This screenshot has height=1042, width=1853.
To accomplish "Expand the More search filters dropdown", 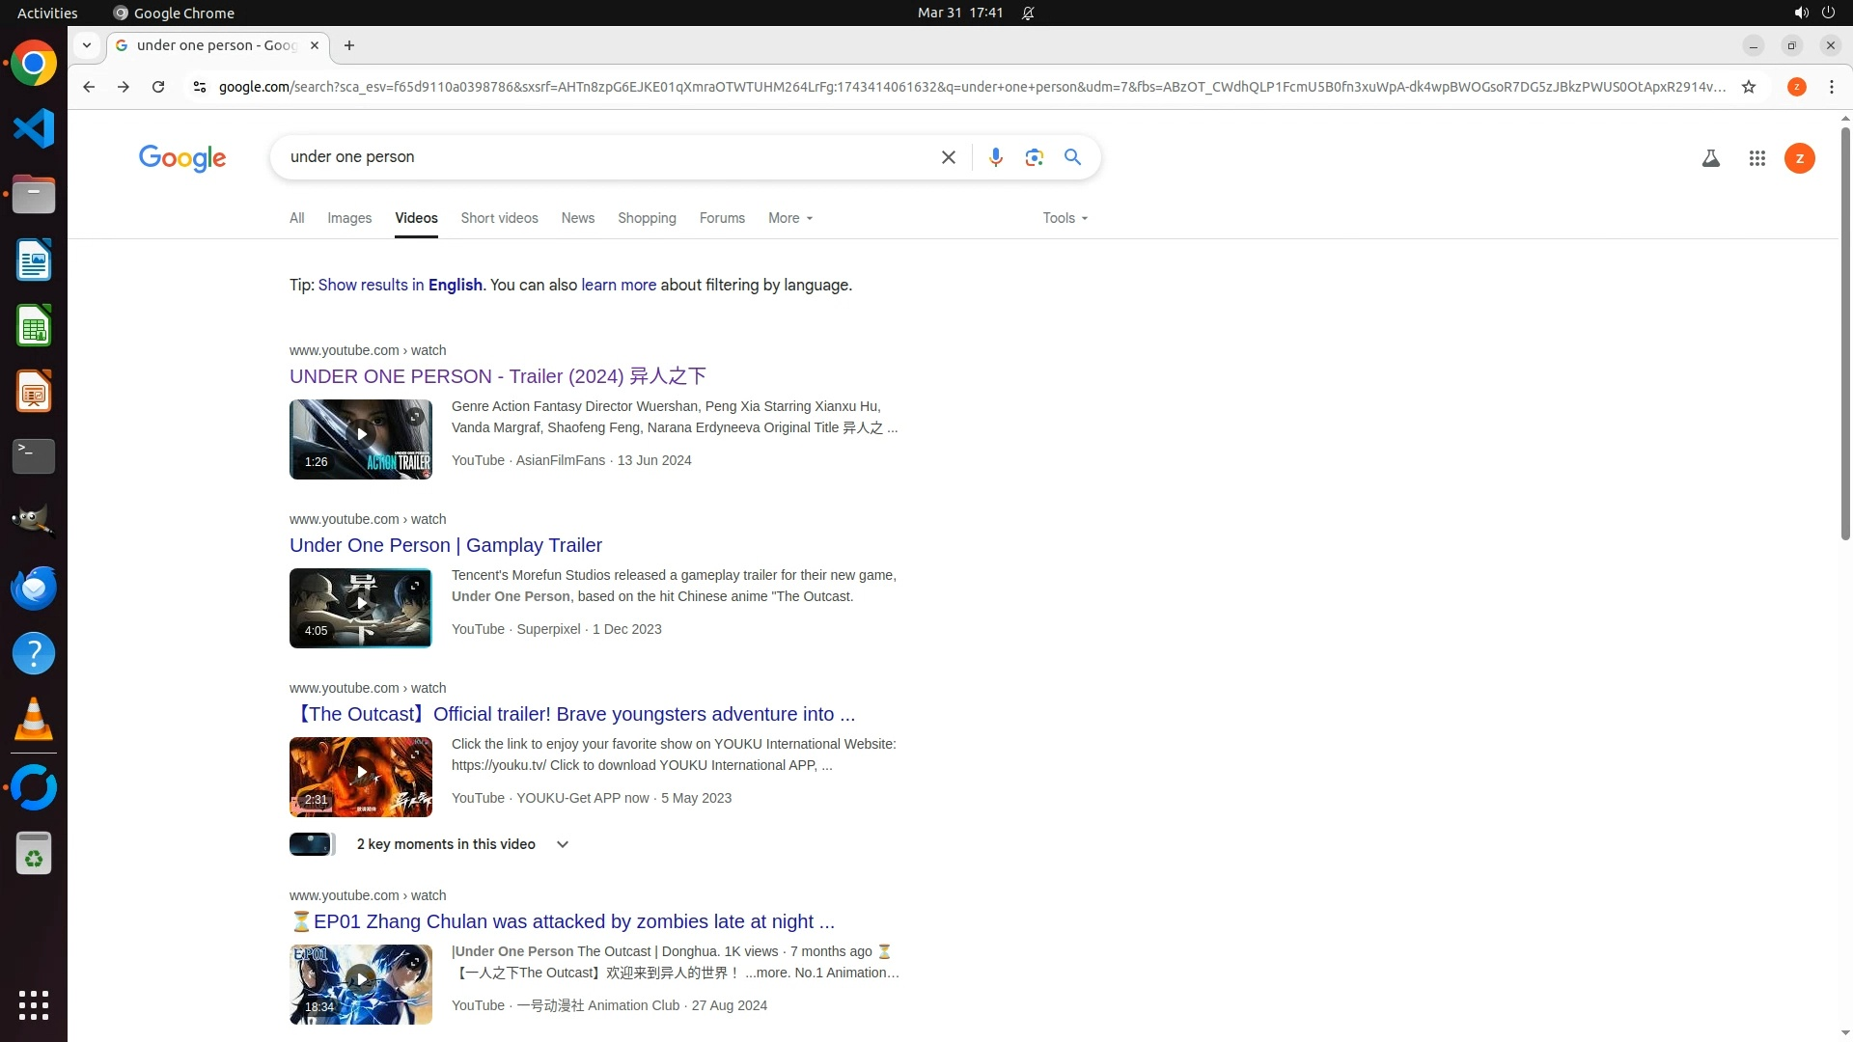I will click(789, 218).
